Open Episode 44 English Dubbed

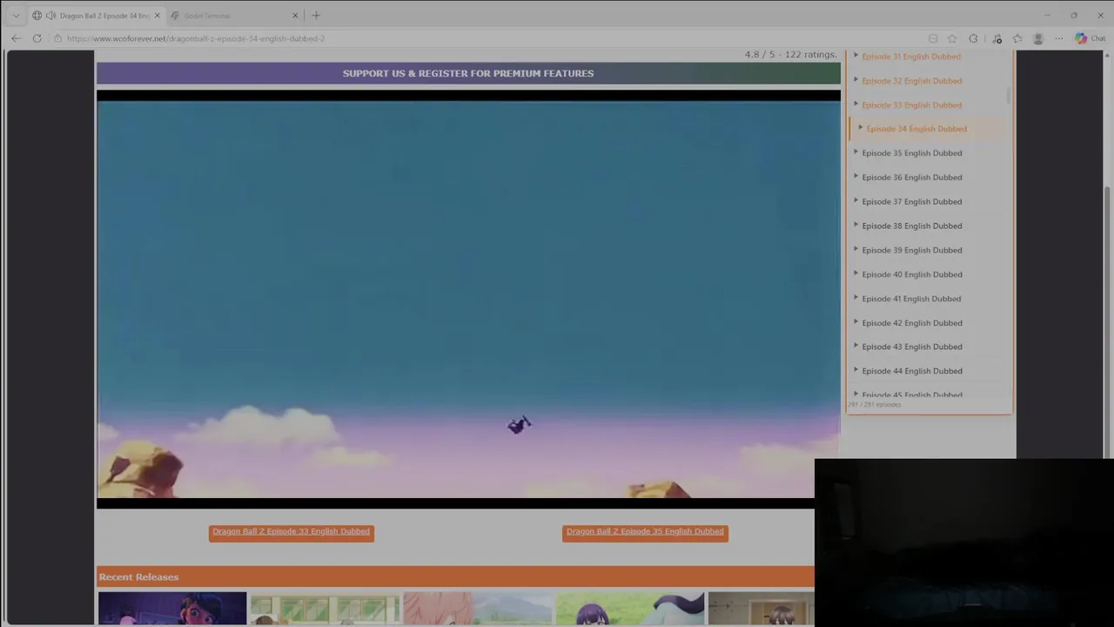tap(911, 371)
